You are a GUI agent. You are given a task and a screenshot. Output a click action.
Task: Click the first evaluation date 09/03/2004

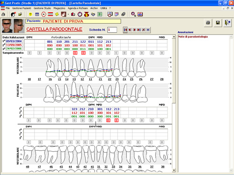14,41
